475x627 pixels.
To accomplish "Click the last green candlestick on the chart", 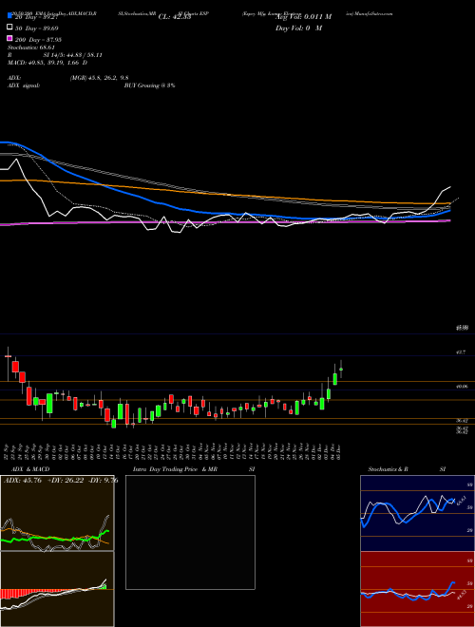I will click(341, 370).
